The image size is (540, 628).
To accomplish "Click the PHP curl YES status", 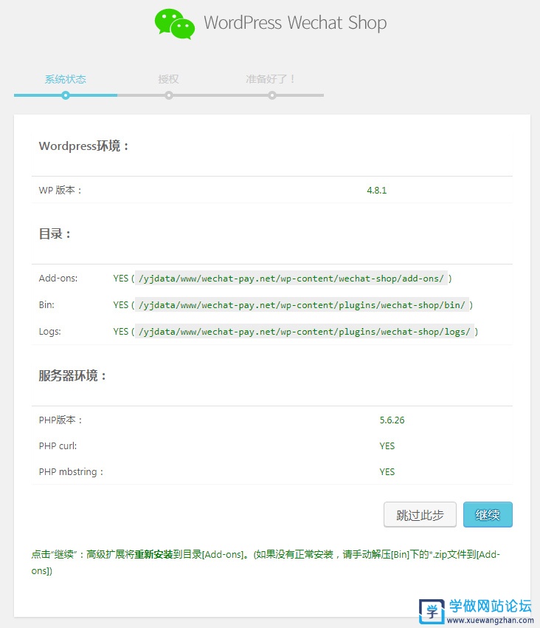I will tap(387, 446).
